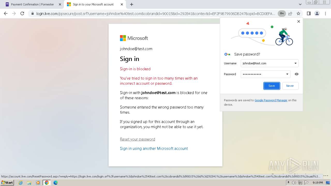Click Sign in using another Microsoft account
The height and width of the screenshot is (186, 331).
pos(154,149)
